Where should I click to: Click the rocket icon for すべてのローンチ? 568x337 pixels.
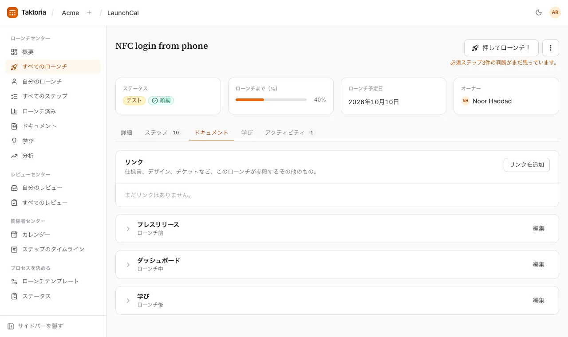pyautogui.click(x=14, y=67)
